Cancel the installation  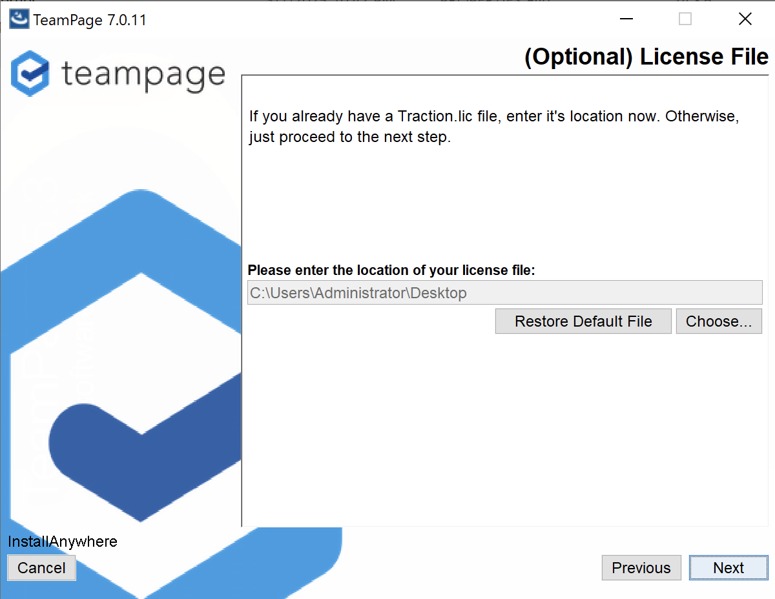[41, 568]
